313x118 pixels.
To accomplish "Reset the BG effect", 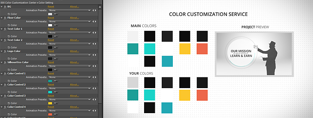I will point(51,7).
